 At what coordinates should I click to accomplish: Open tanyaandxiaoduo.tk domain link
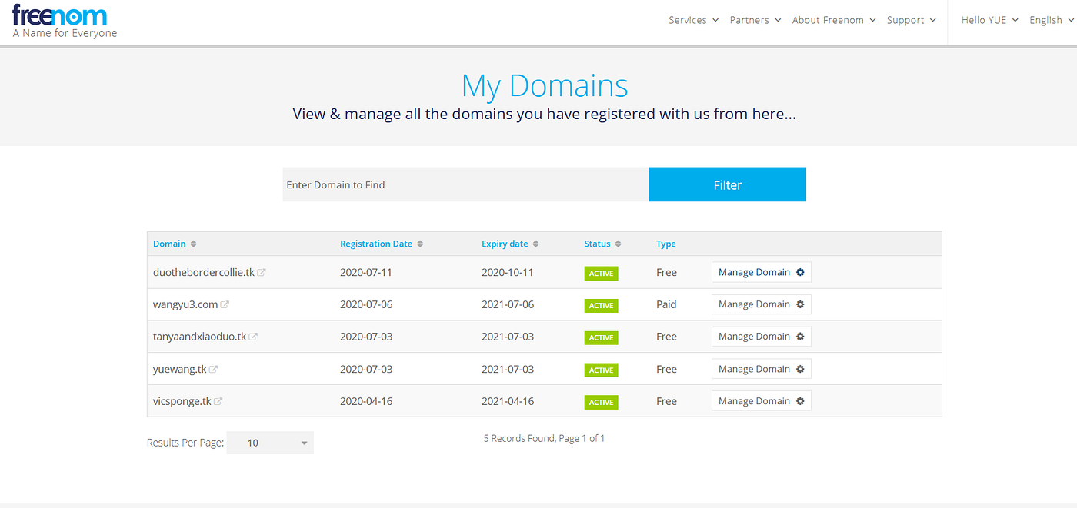pyautogui.click(x=199, y=337)
